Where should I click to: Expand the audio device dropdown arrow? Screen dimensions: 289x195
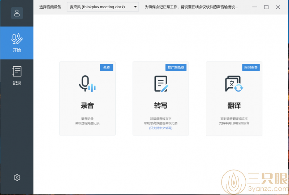tap(135, 7)
